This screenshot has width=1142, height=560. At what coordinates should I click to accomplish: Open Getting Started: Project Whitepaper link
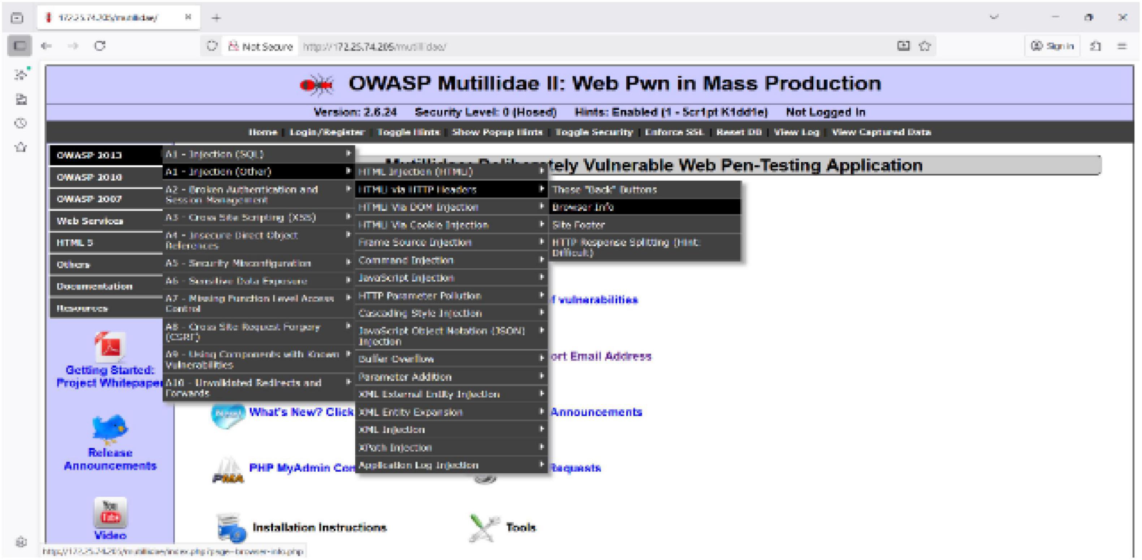110,376
